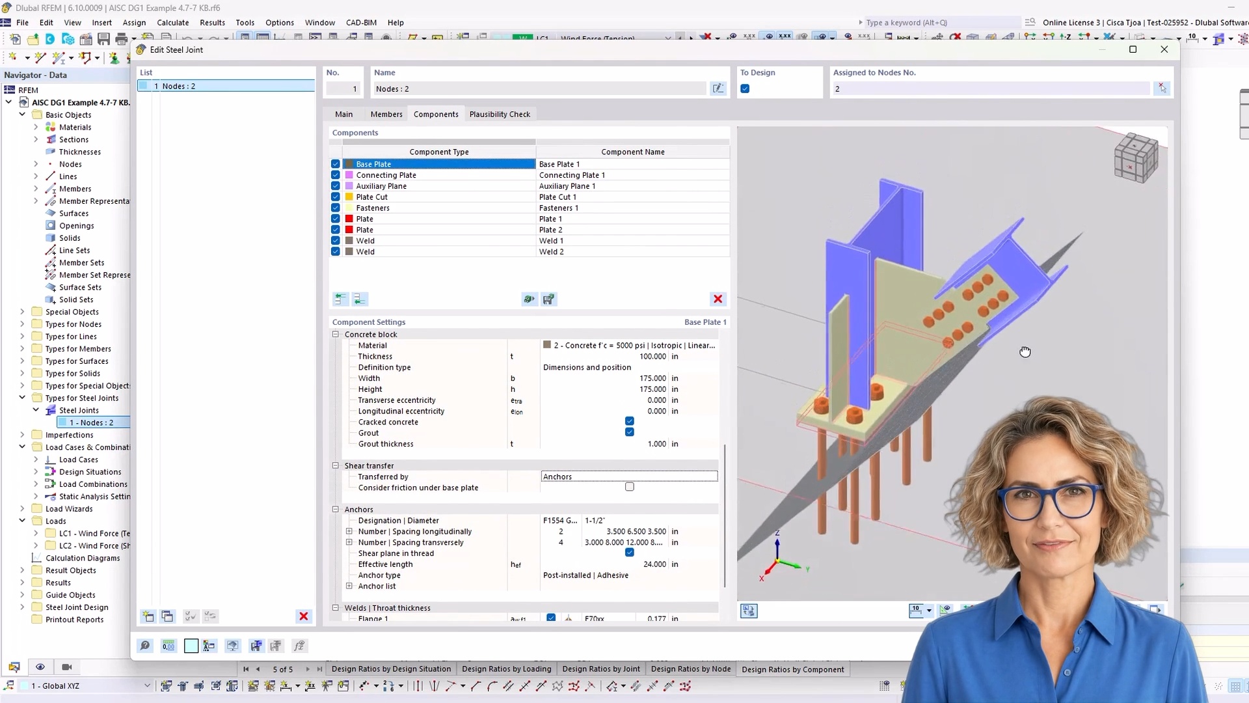The height and width of the screenshot is (703, 1249).
Task: Click the 0.00 units and decimals icon
Action: (168, 646)
